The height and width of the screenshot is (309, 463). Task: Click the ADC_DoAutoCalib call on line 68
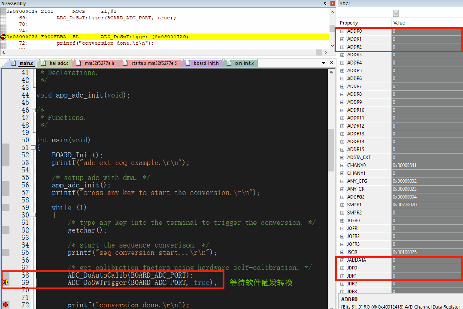coord(130,275)
